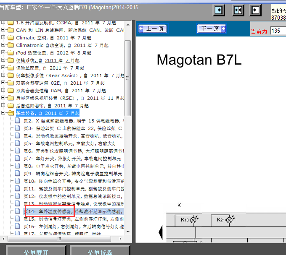Expand the 双离合器变速箱 02E folder
286x255 pixels.
(x=3, y=83)
